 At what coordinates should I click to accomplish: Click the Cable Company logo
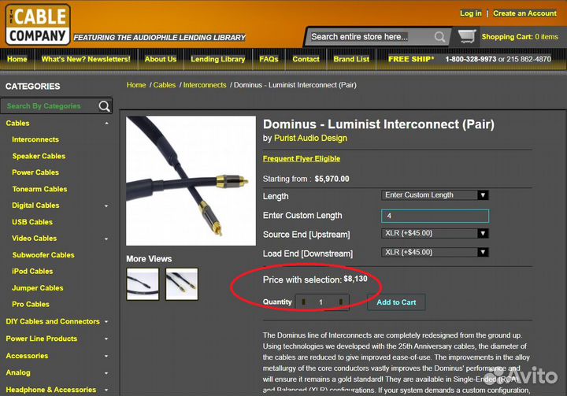[38, 24]
